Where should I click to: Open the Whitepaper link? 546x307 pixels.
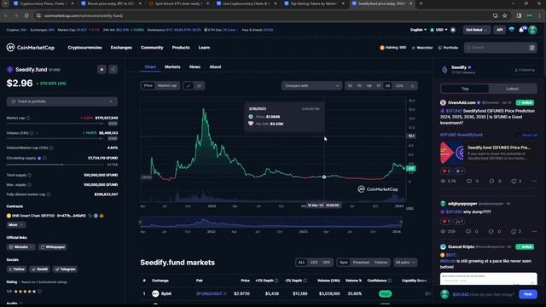coord(53,247)
